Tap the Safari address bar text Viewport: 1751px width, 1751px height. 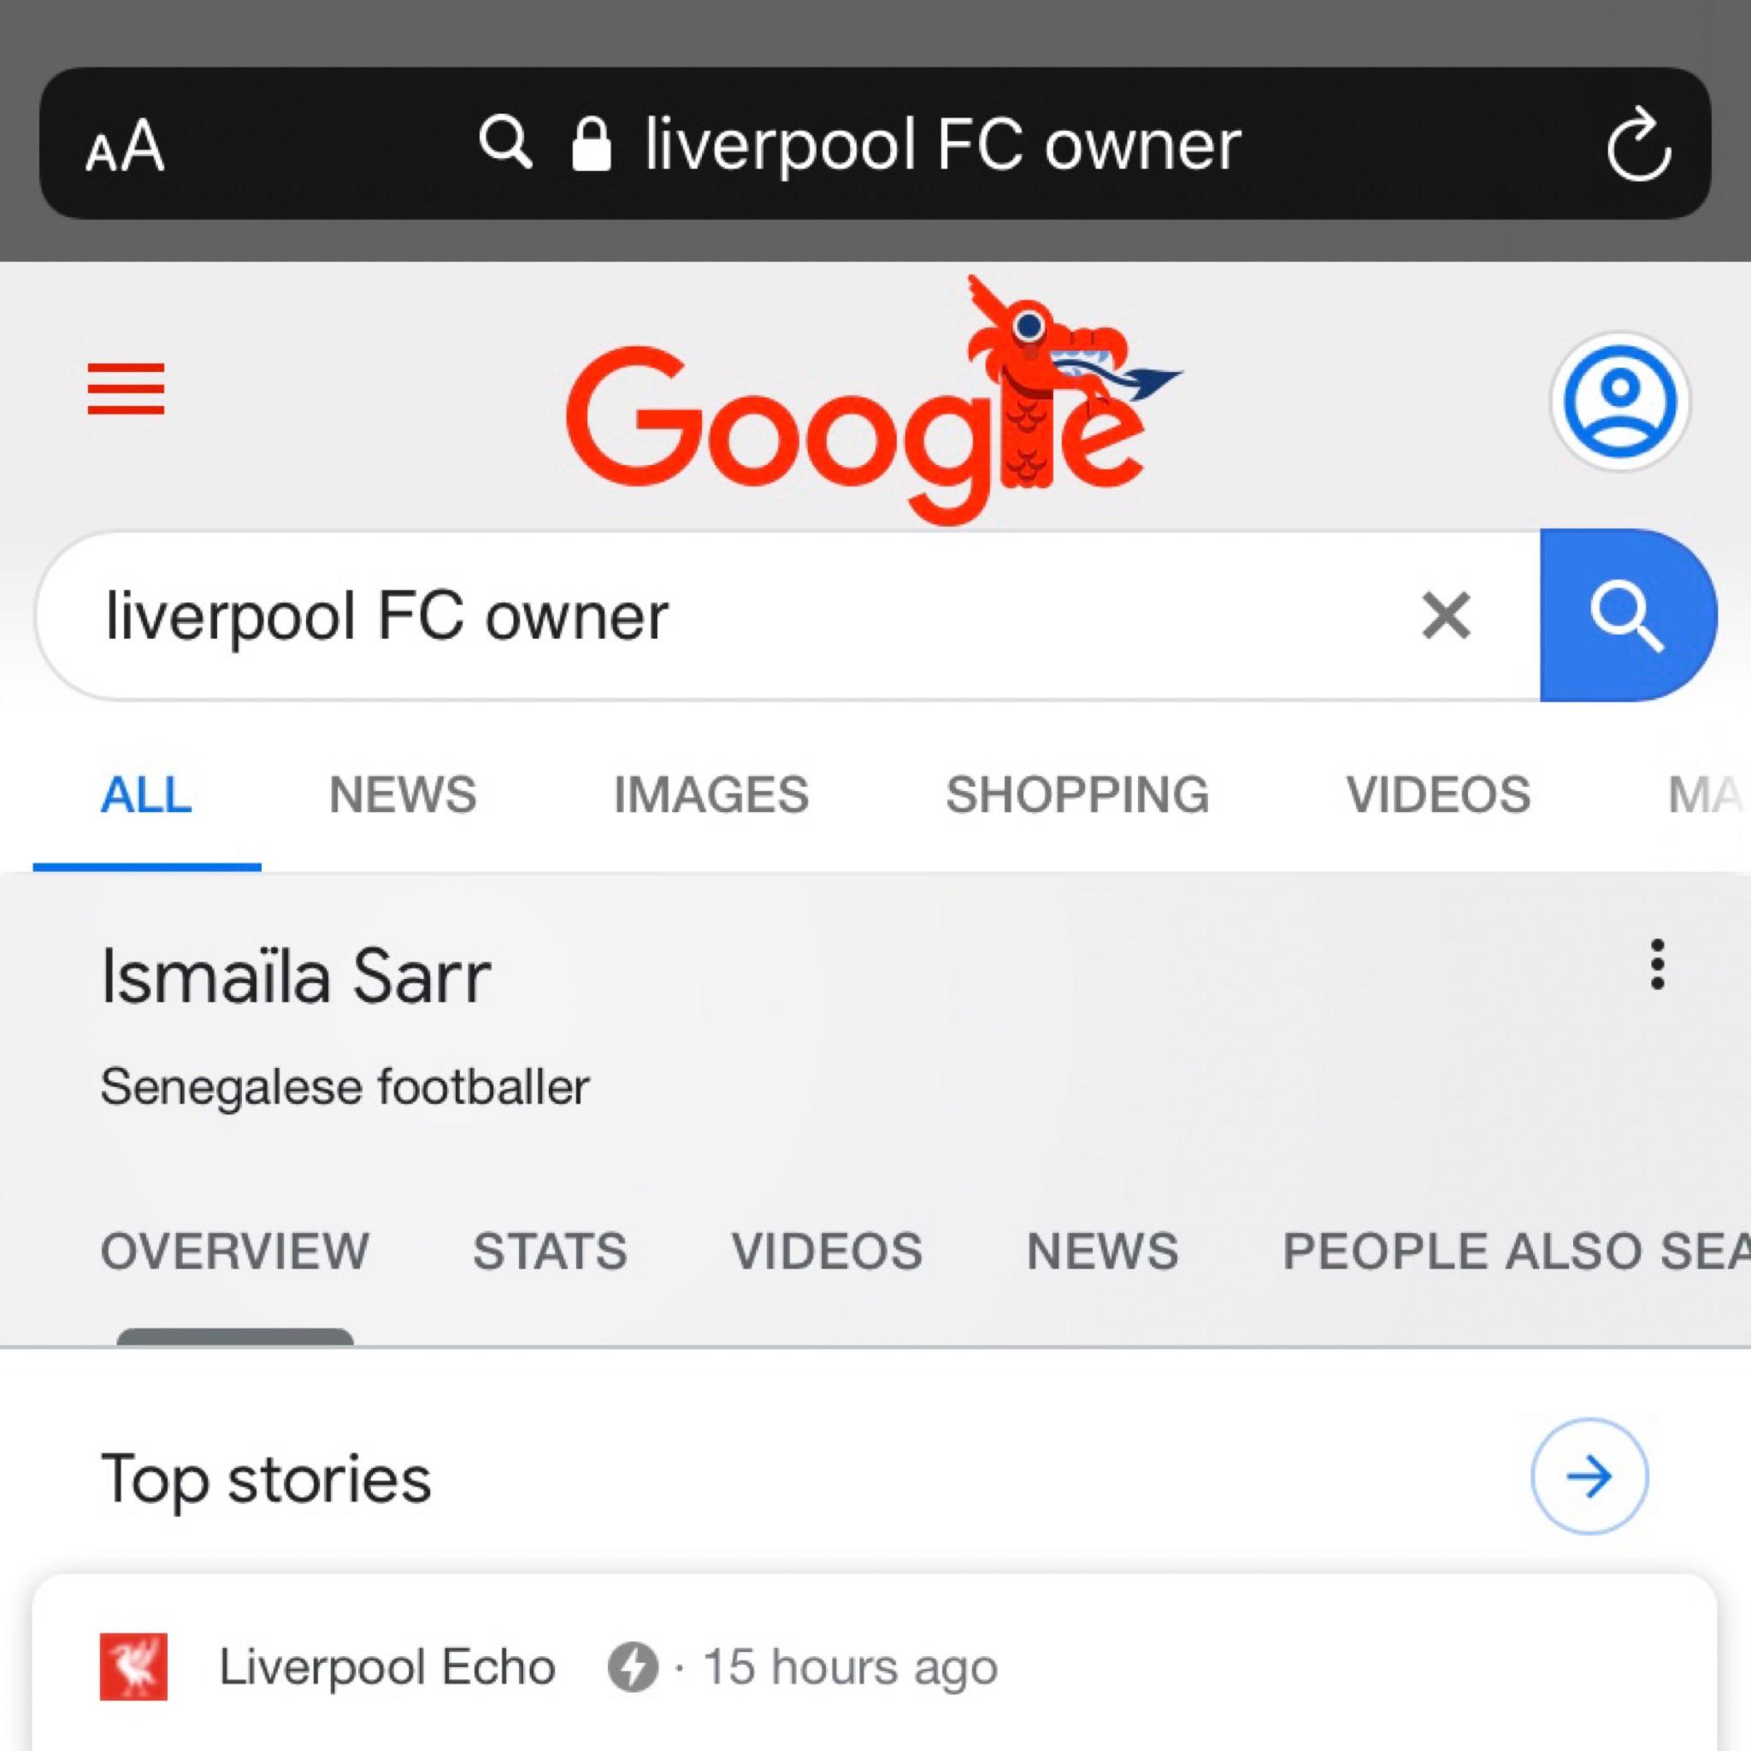click(942, 145)
